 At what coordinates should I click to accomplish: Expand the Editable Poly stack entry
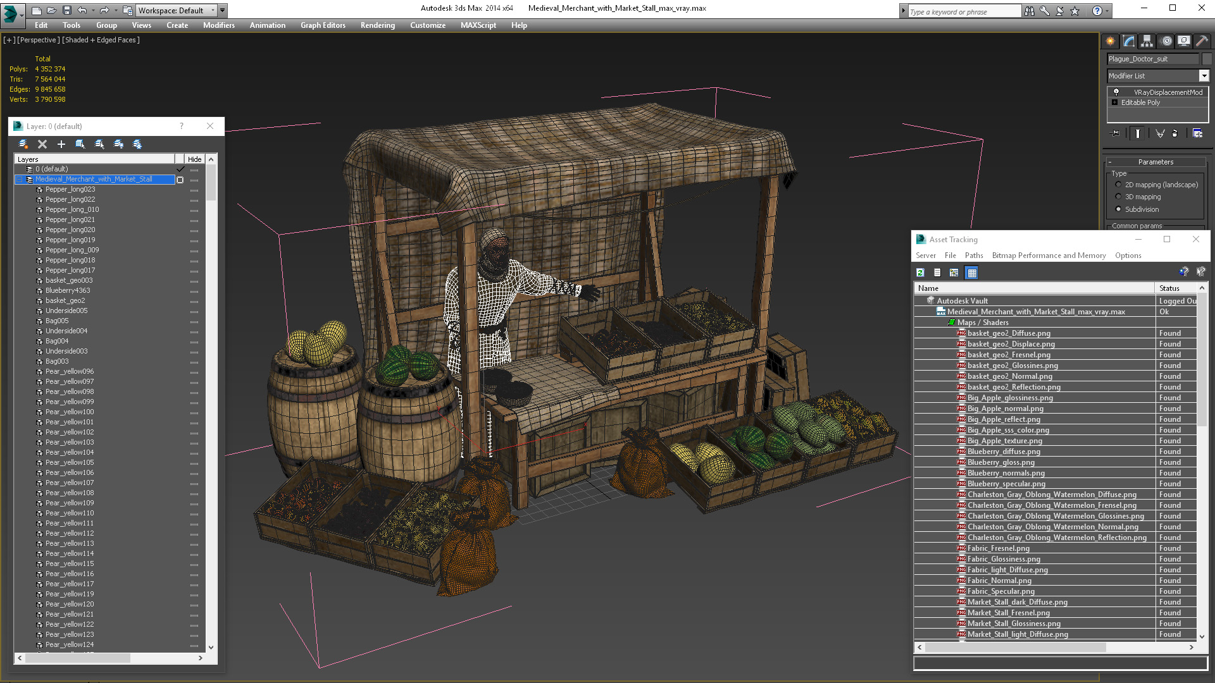1114,102
